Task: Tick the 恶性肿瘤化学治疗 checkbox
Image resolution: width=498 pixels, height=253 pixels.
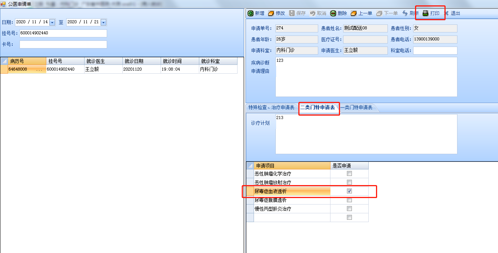Action: 349,174
